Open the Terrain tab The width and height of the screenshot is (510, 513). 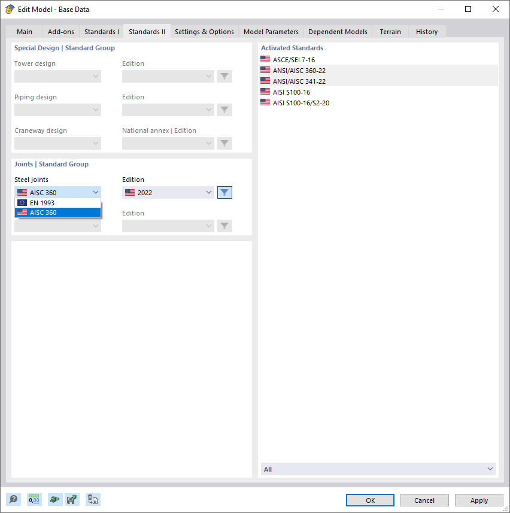(390, 31)
